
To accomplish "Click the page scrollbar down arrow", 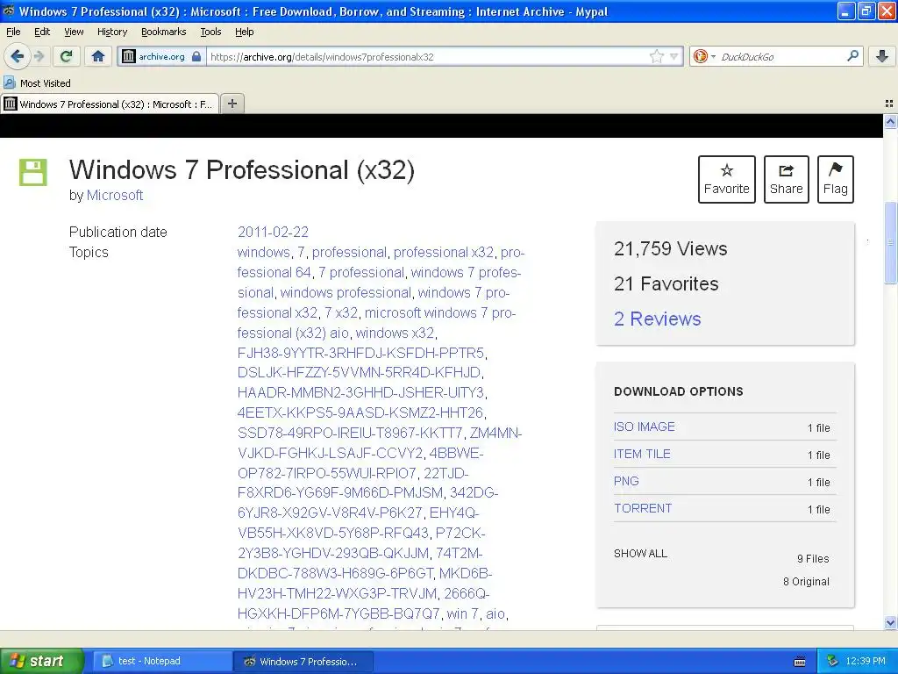I will 890,622.
